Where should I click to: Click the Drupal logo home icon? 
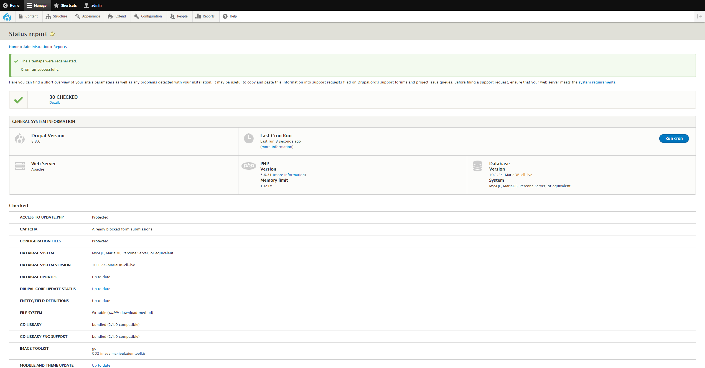[x=7, y=17]
